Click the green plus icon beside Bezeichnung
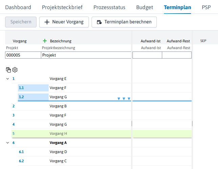This screenshot has height=169, width=218. [x=45, y=41]
